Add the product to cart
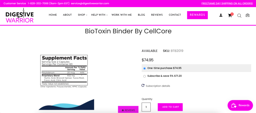256x113 pixels. (x=170, y=107)
